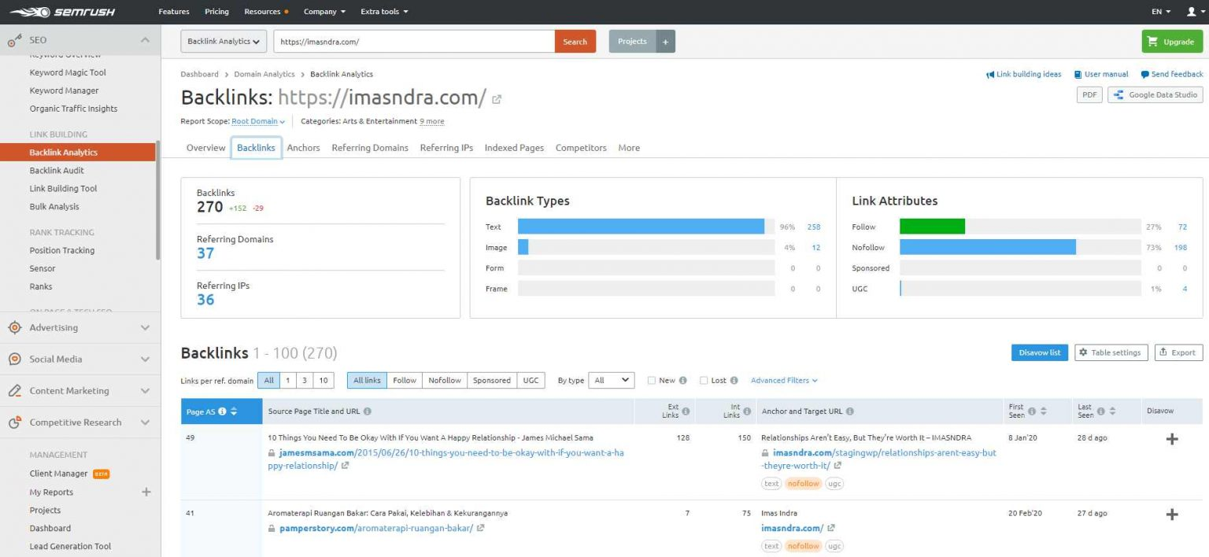
Task: Click the orange Search button
Action: (575, 42)
